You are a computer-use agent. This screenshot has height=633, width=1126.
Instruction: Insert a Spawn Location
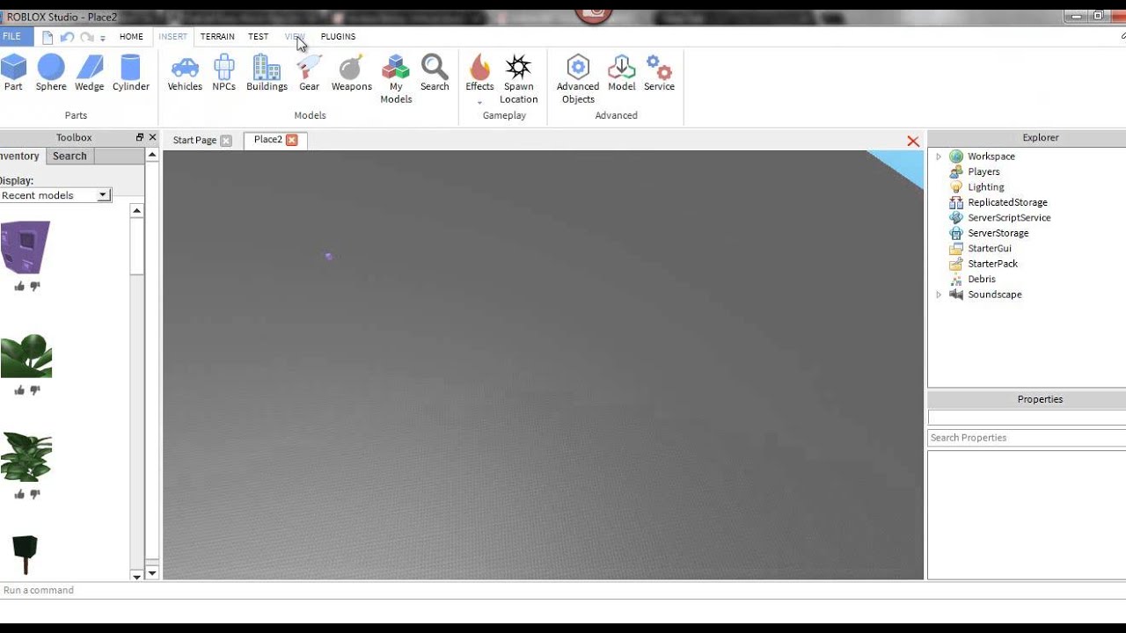pos(518,79)
